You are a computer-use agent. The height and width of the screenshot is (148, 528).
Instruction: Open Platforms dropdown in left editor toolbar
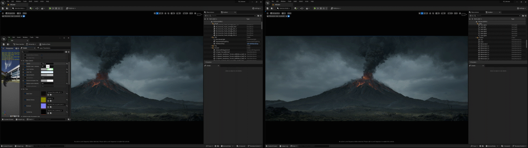coord(71,8)
